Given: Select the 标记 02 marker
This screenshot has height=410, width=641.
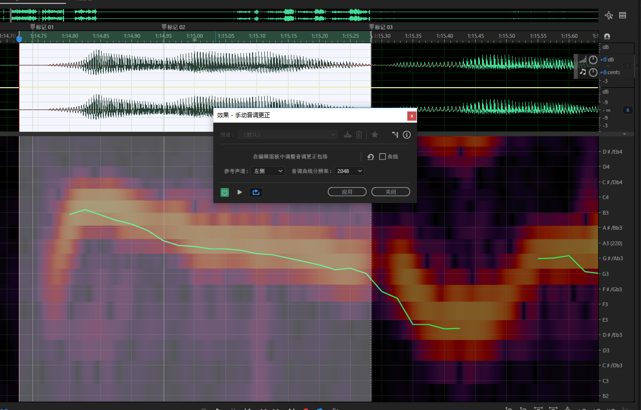Looking at the screenshot, I should click(164, 27).
